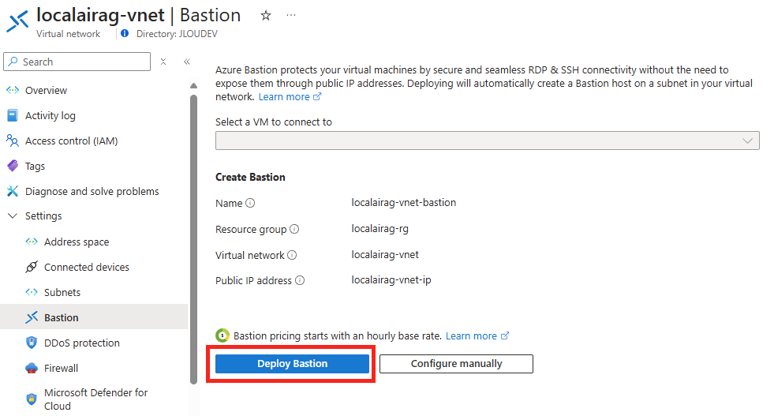Open Diagnose and solve problems item

[x=94, y=191]
